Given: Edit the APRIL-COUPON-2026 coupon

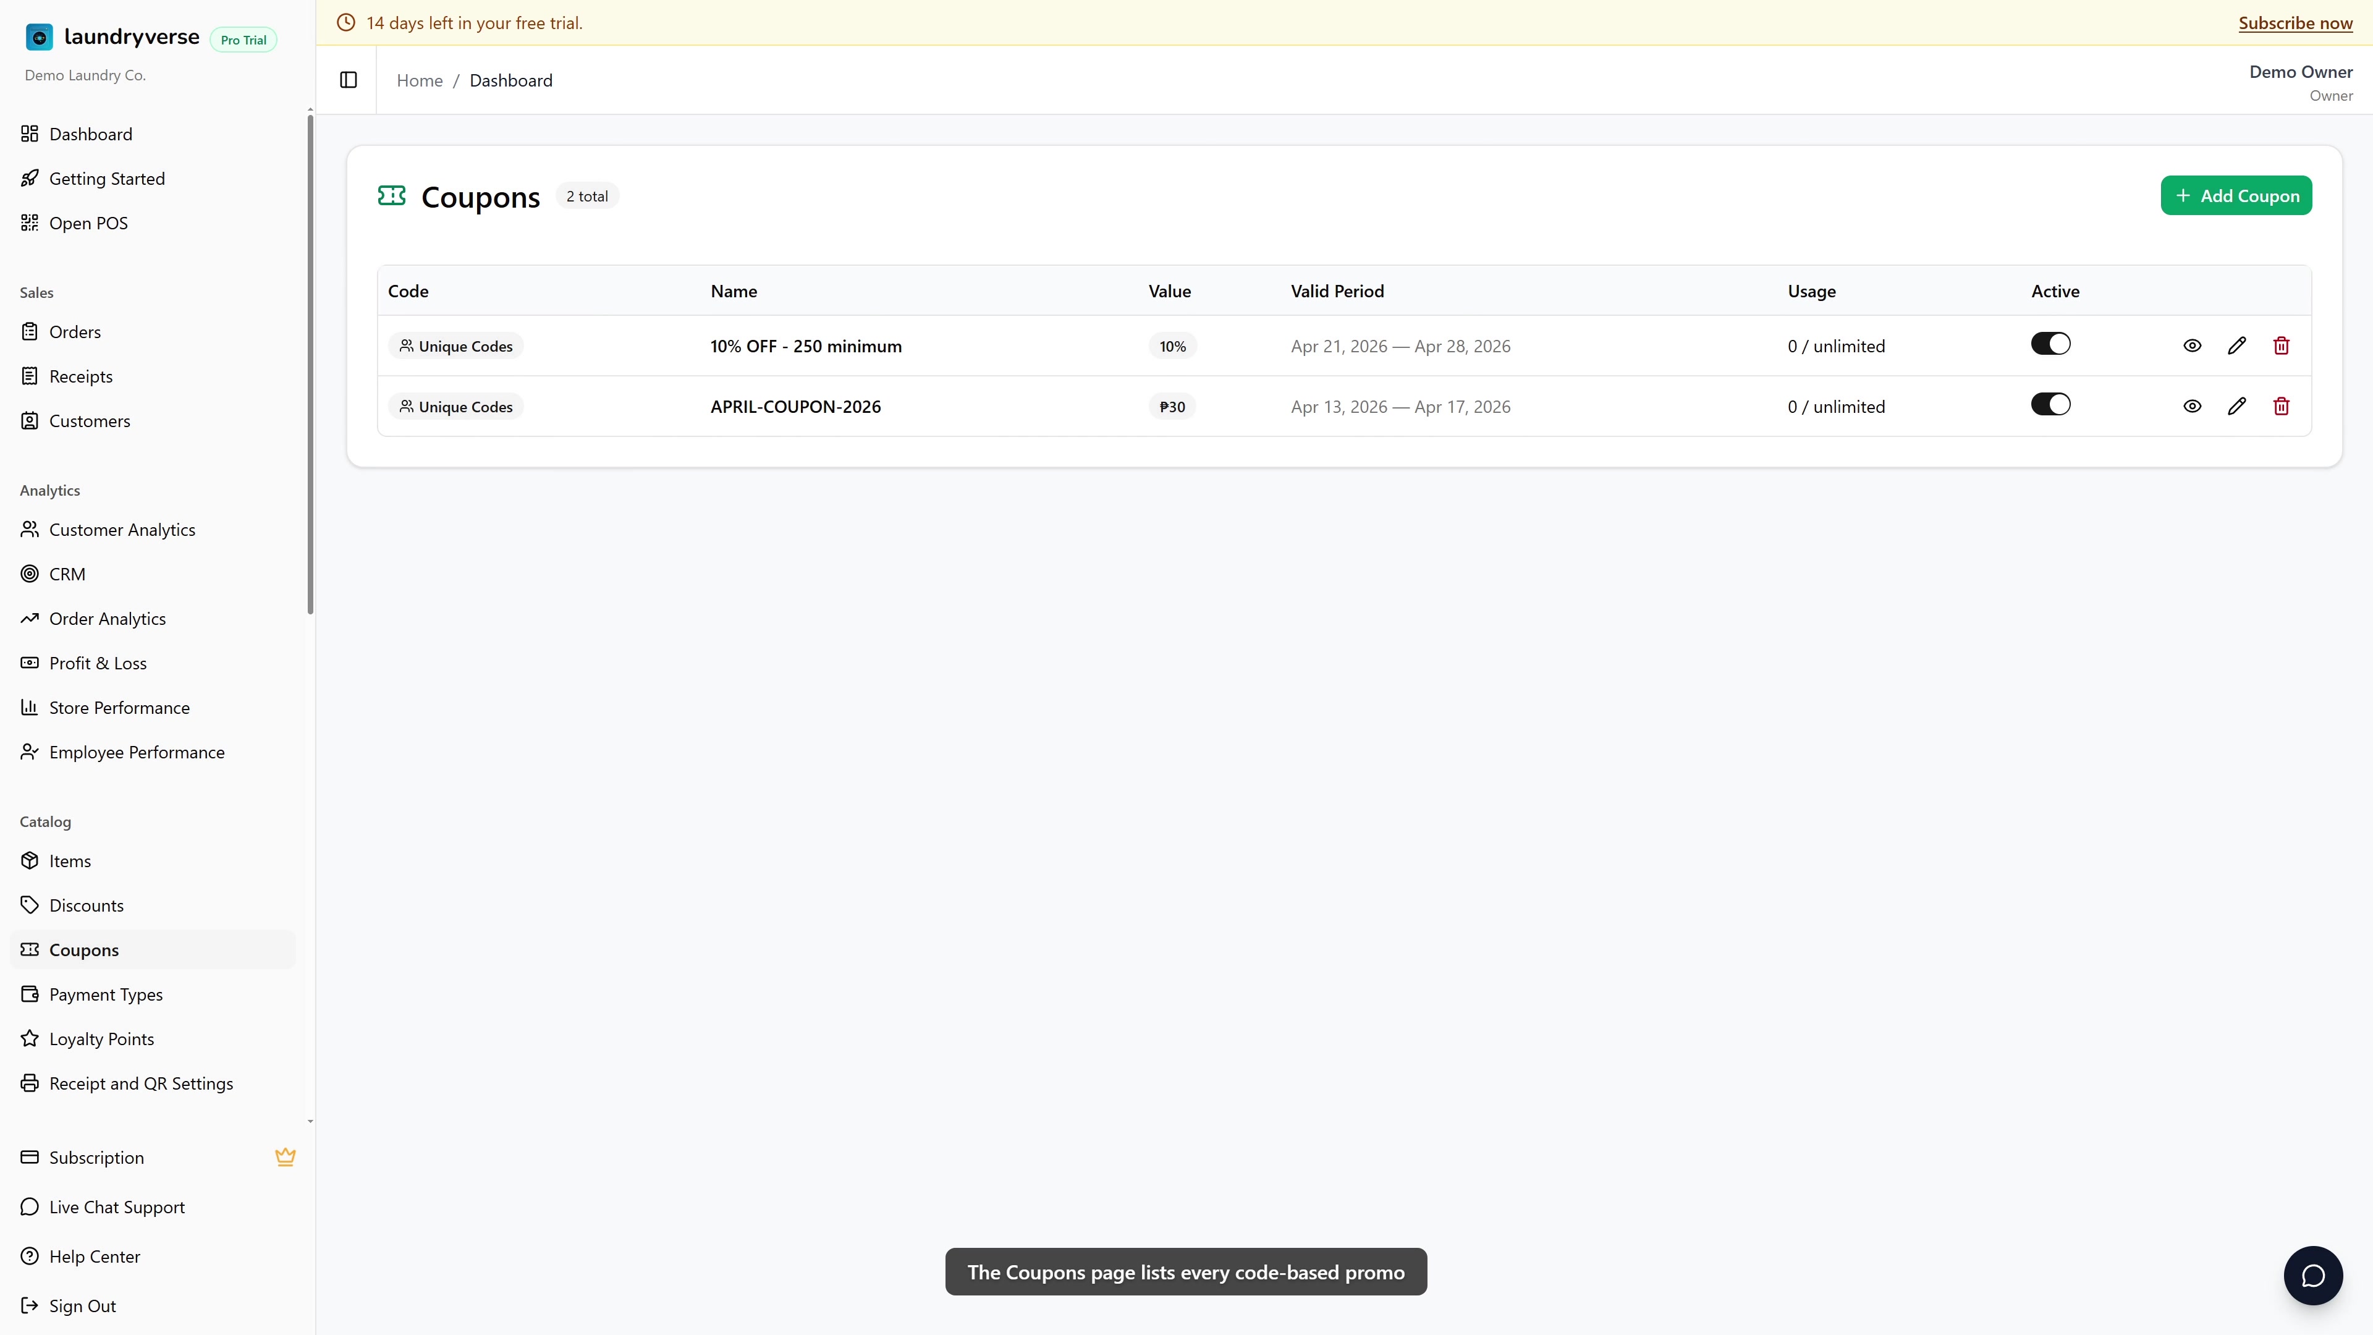Looking at the screenshot, I should (x=2236, y=406).
